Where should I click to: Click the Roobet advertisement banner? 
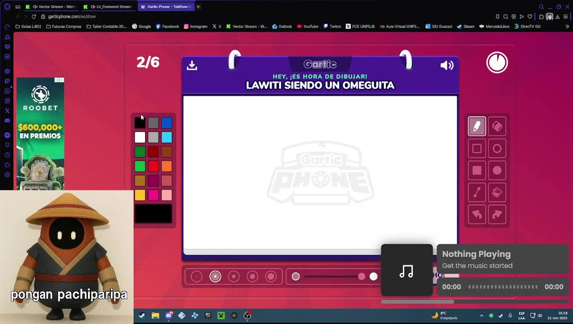40,134
